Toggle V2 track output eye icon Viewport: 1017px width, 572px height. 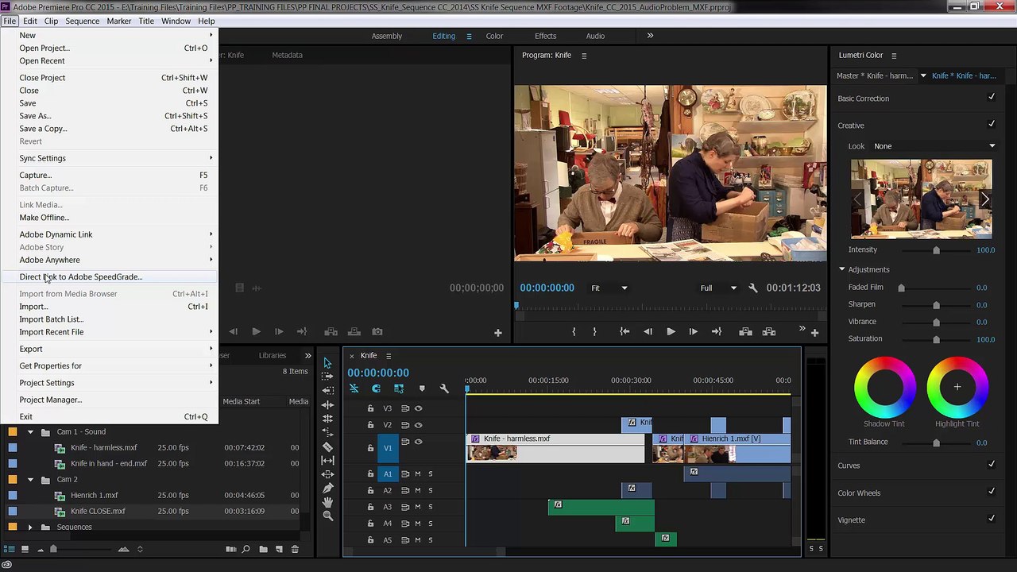coord(419,425)
